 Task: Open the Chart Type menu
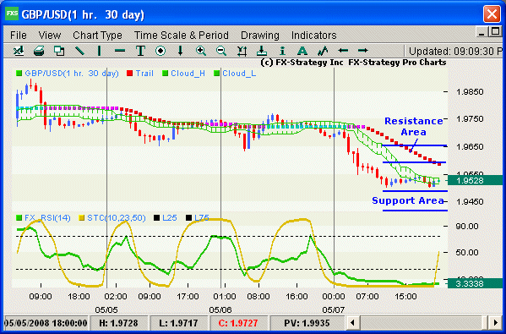pyautogui.click(x=97, y=35)
